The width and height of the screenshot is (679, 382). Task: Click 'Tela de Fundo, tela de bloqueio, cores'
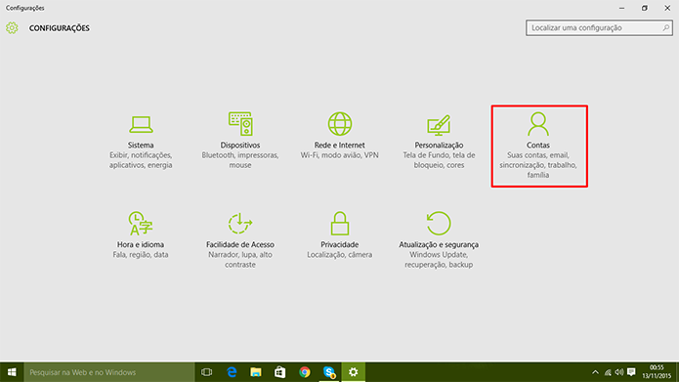[x=439, y=160]
